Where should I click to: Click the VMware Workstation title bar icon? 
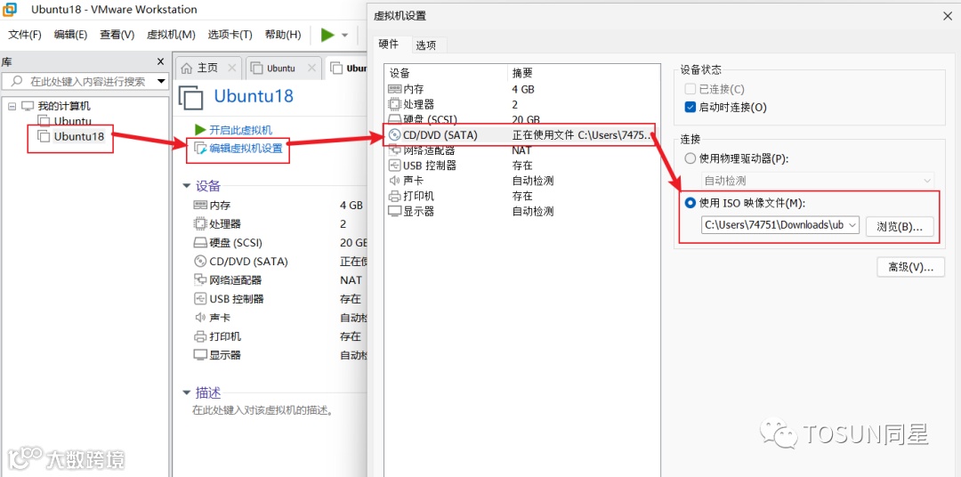point(10,9)
